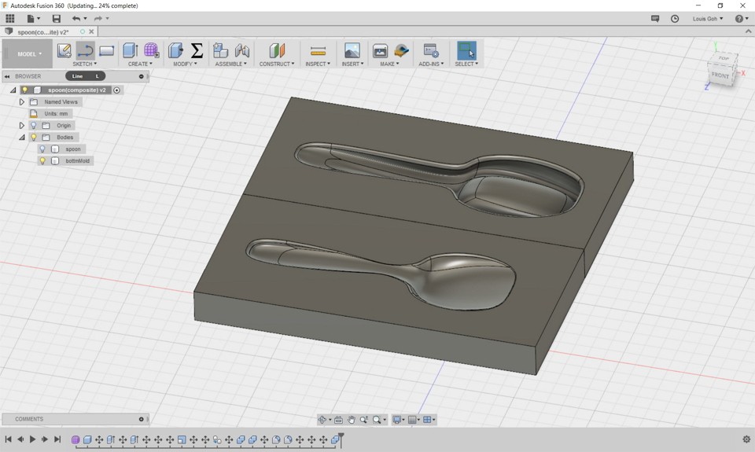Viewport: 755px width, 452px height.
Task: Click the Redo arrow
Action: [x=98, y=19]
